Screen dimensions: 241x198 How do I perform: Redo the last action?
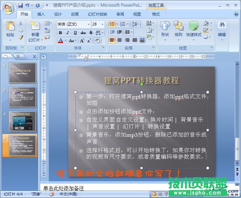pyautogui.click(x=38, y=5)
